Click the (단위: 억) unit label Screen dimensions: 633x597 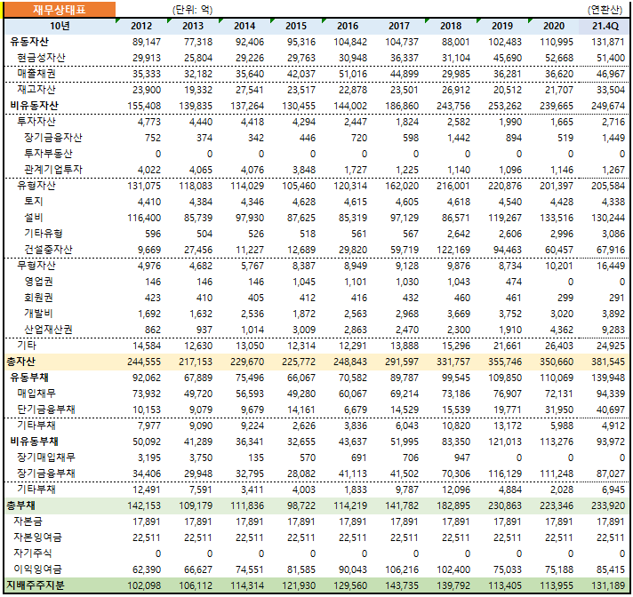192,10
